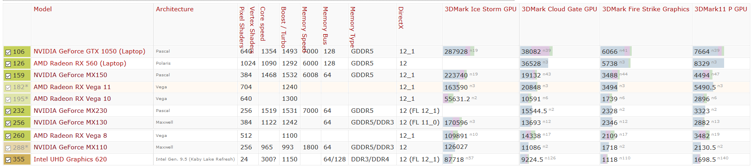Sort table by the Model column header
This screenshot has width=751, height=167.
(43, 9)
